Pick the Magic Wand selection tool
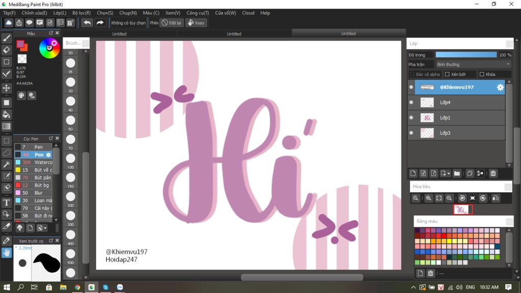521x293 pixels. click(7, 164)
